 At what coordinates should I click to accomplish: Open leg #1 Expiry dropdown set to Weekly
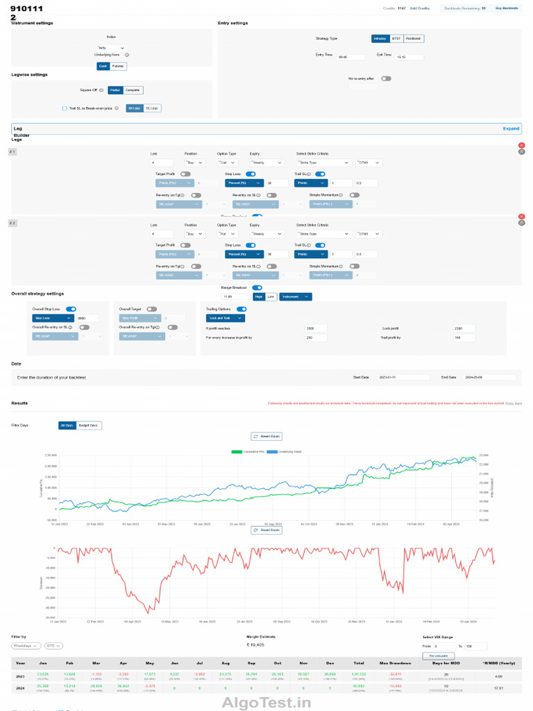point(267,162)
